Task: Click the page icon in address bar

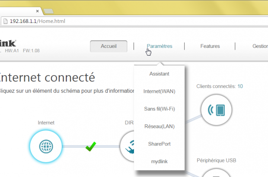Action: pos(5,21)
